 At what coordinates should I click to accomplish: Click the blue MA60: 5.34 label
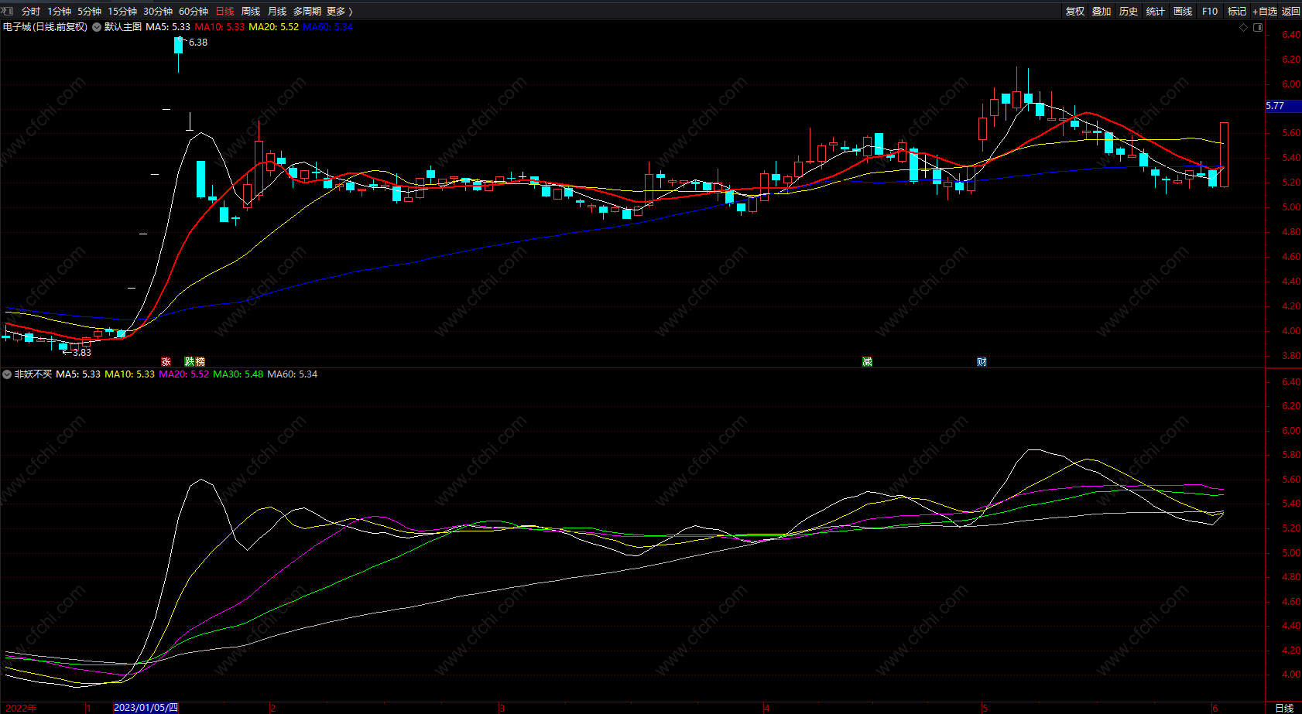click(x=327, y=27)
